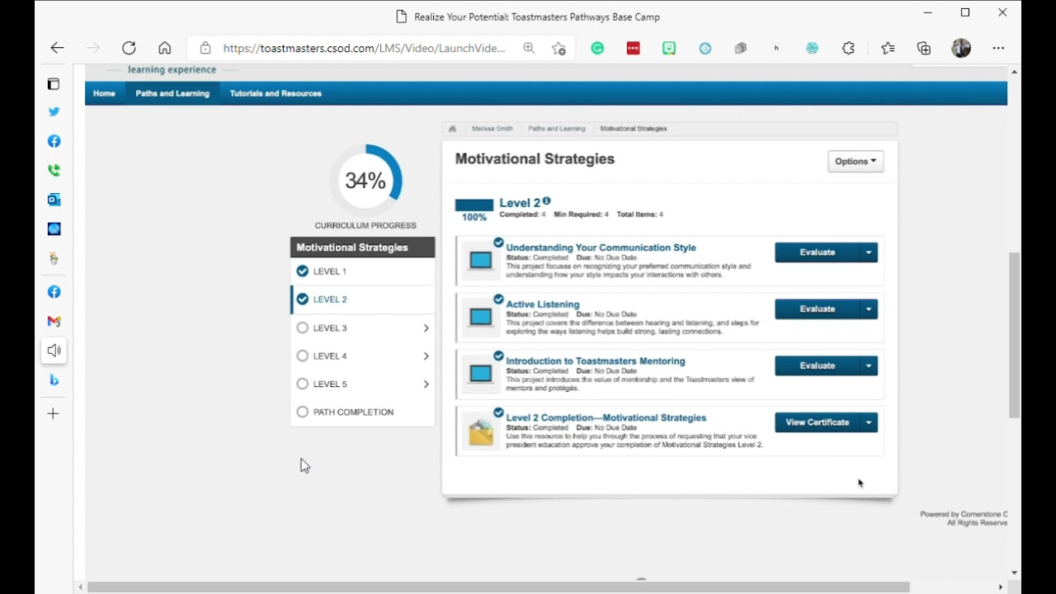Open Understanding Your Communication Style title link
Viewport: 1056px width, 594px height.
point(601,247)
